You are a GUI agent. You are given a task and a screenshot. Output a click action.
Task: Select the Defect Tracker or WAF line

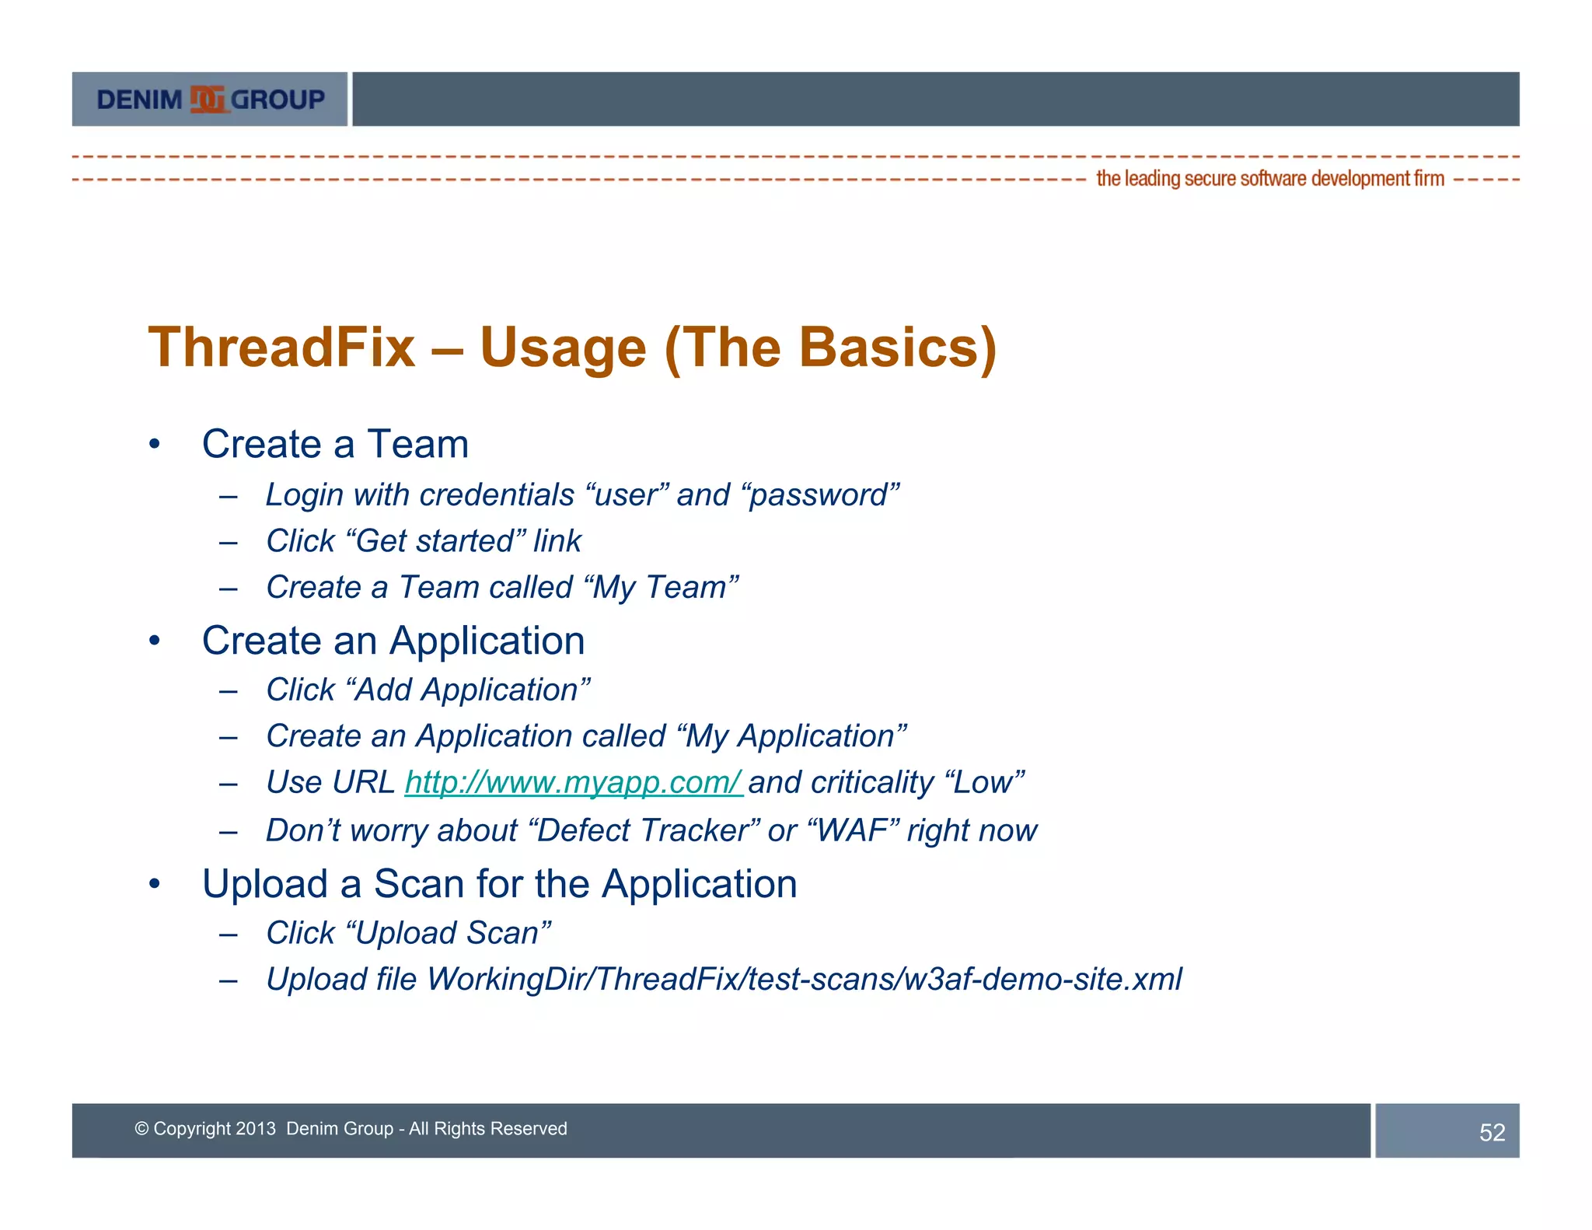651,830
